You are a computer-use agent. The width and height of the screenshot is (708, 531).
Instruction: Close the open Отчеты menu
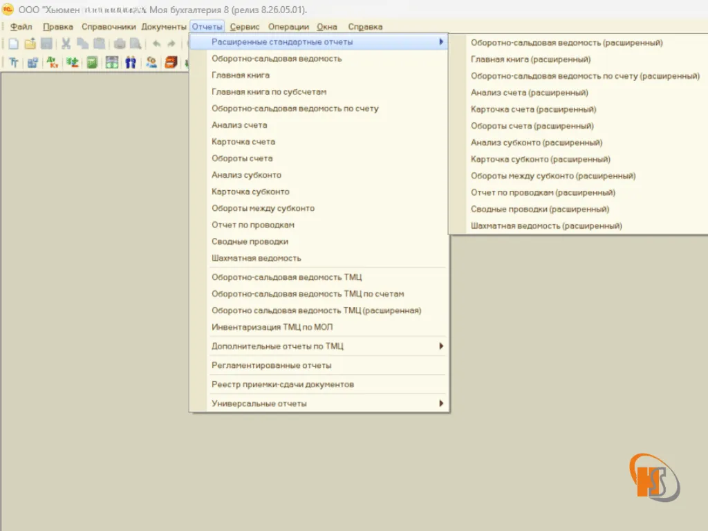[207, 27]
